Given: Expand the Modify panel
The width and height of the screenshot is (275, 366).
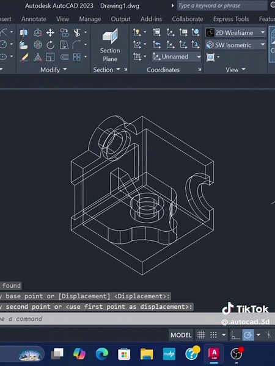Looking at the screenshot, I should (x=54, y=70).
